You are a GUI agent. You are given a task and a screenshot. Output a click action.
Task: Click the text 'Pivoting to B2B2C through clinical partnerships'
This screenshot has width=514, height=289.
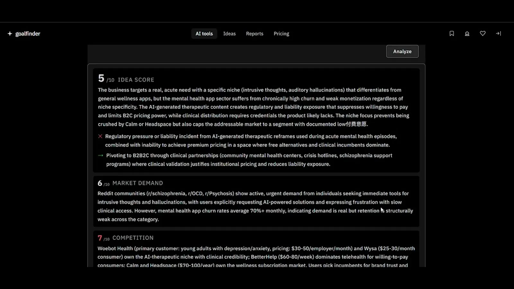(x=162, y=155)
